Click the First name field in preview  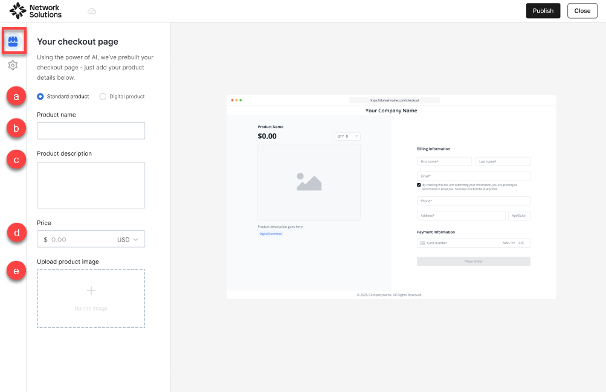click(x=444, y=161)
